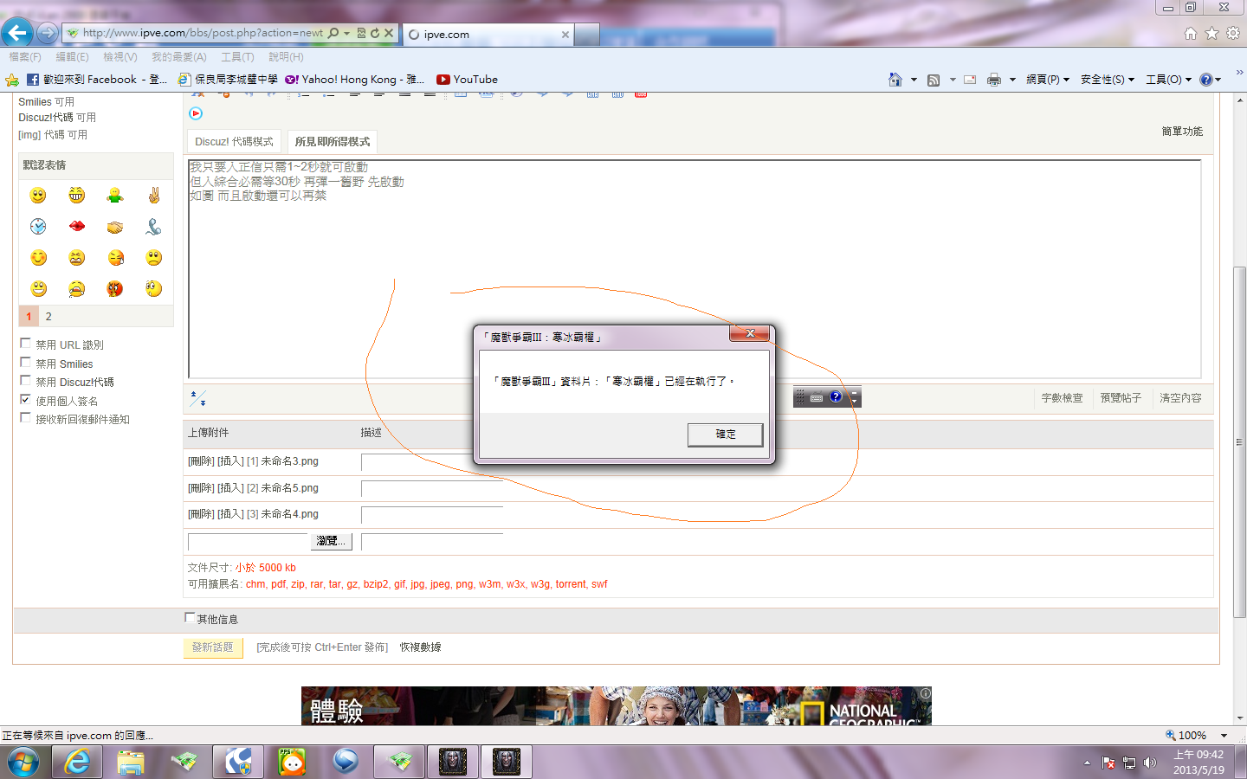1247x779 pixels.
Task: Expand the 工具(O) command bar dropdown
Action: click(x=1169, y=80)
